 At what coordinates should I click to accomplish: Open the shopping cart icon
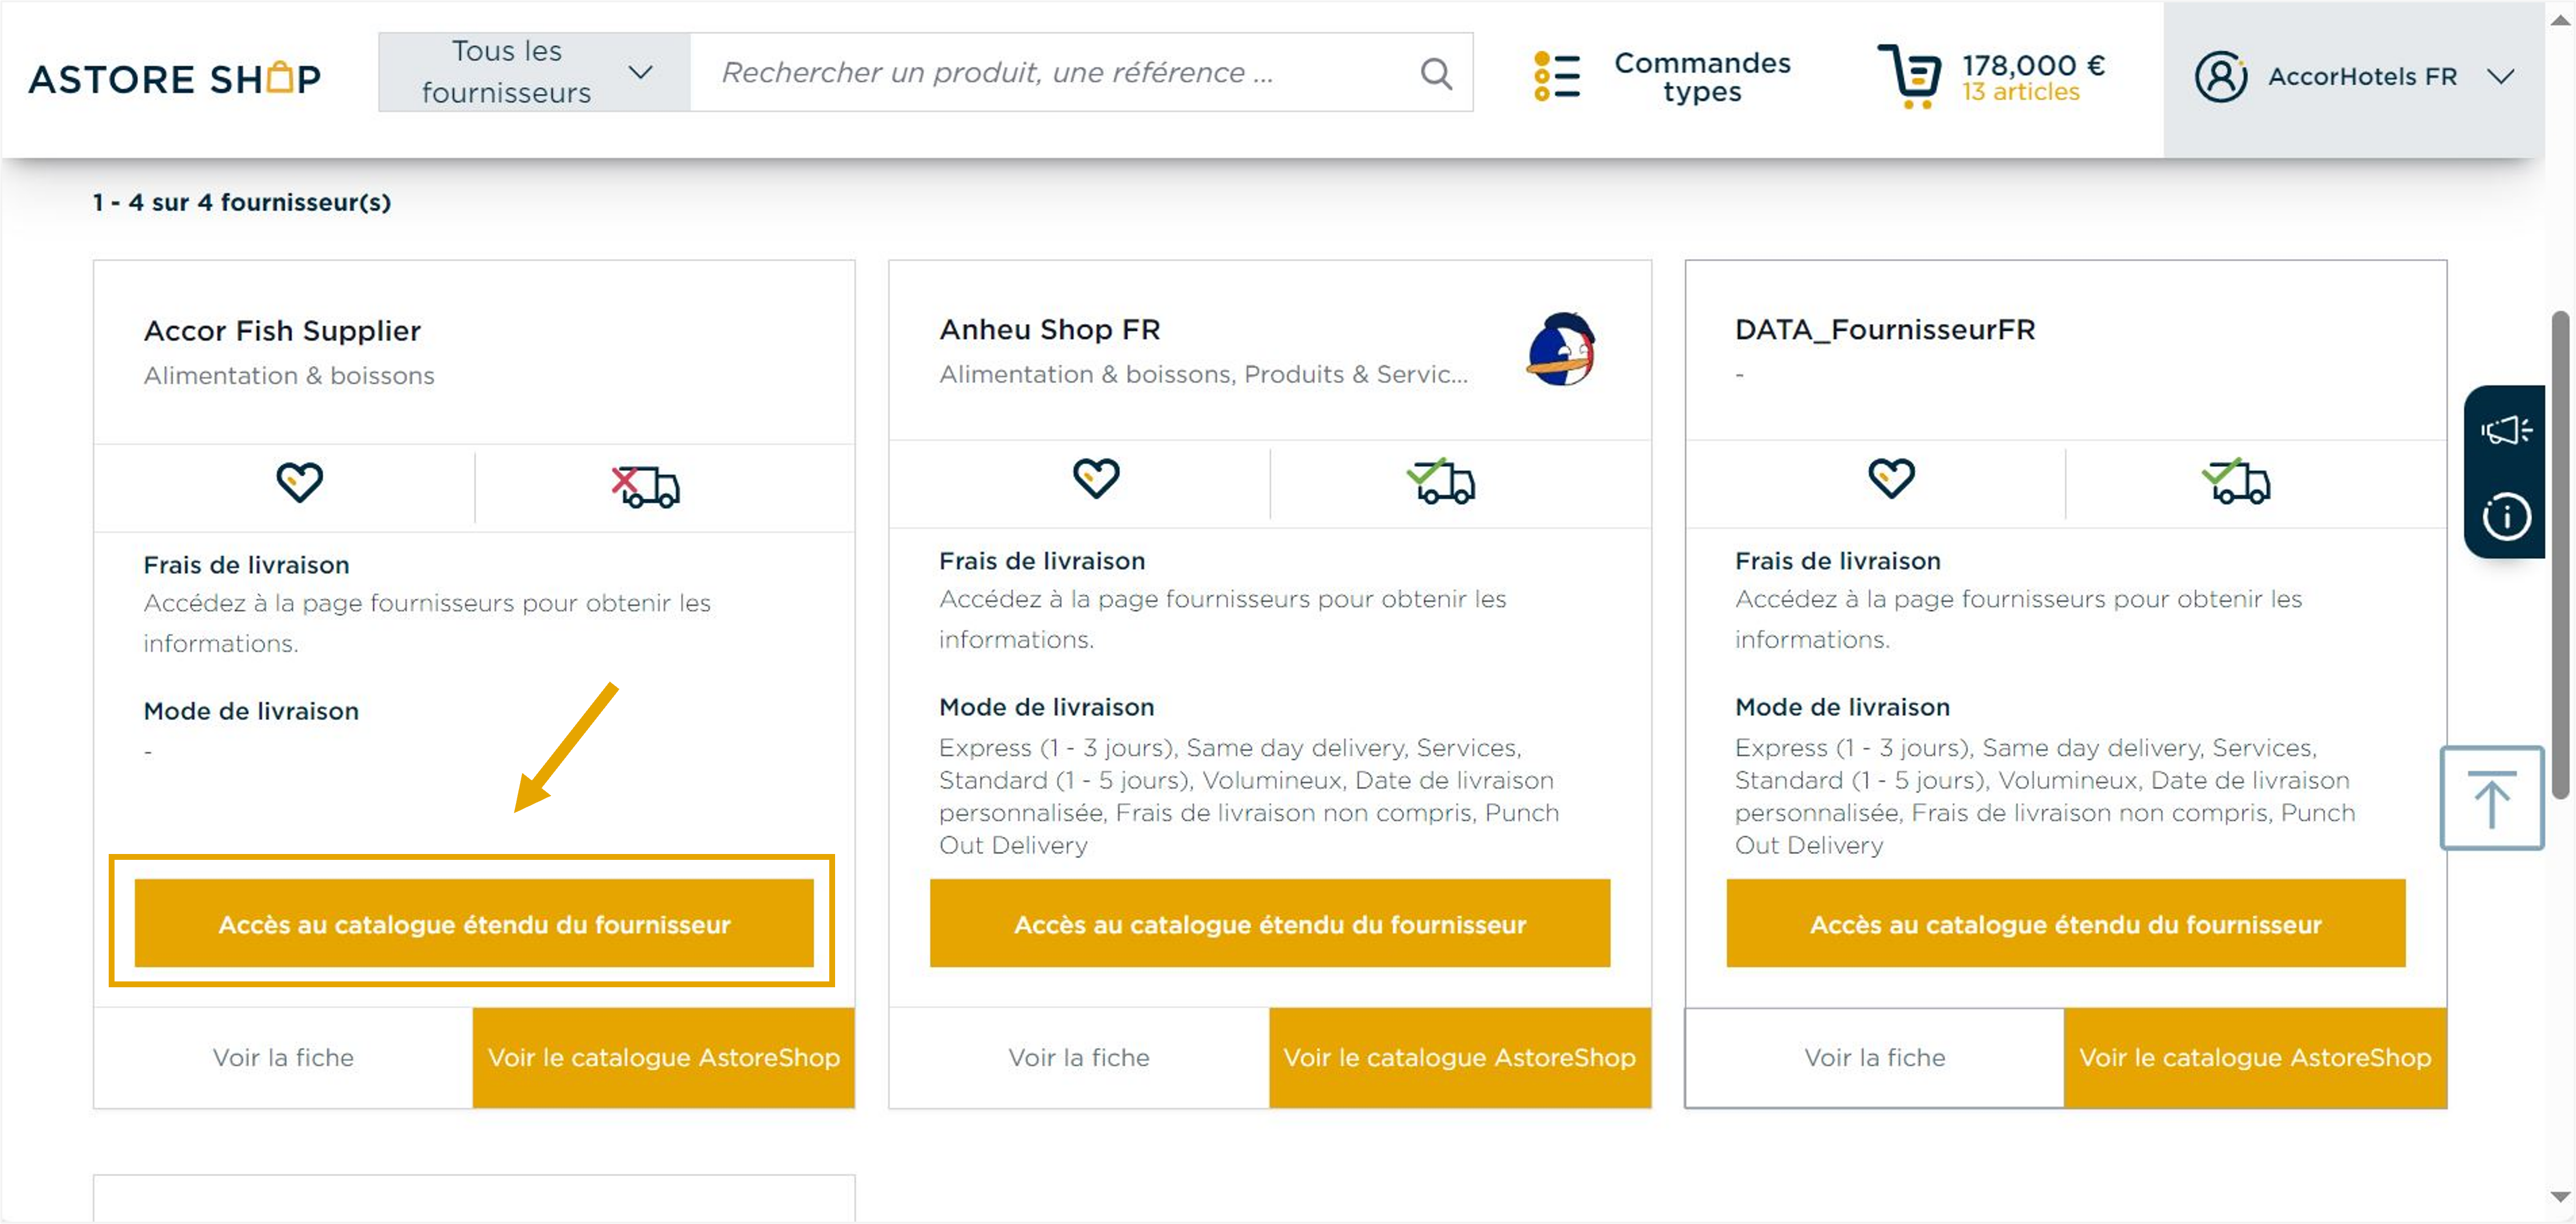click(x=1908, y=76)
